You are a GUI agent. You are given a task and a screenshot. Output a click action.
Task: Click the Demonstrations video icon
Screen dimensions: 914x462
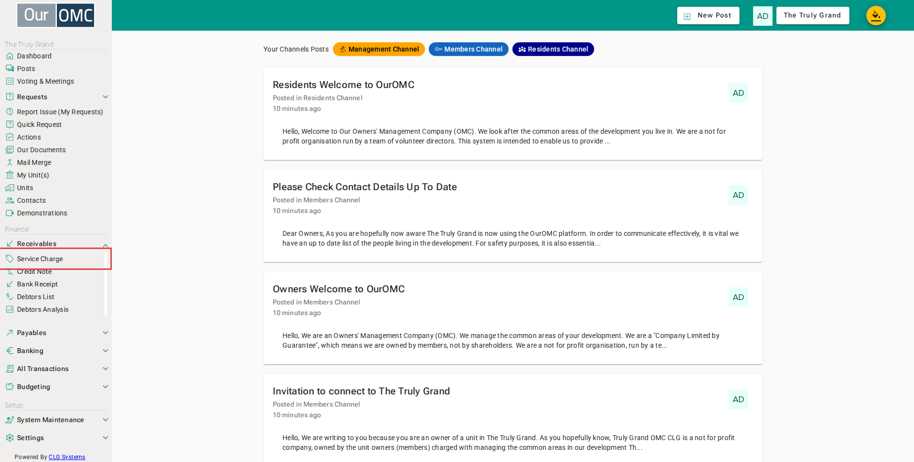click(10, 213)
